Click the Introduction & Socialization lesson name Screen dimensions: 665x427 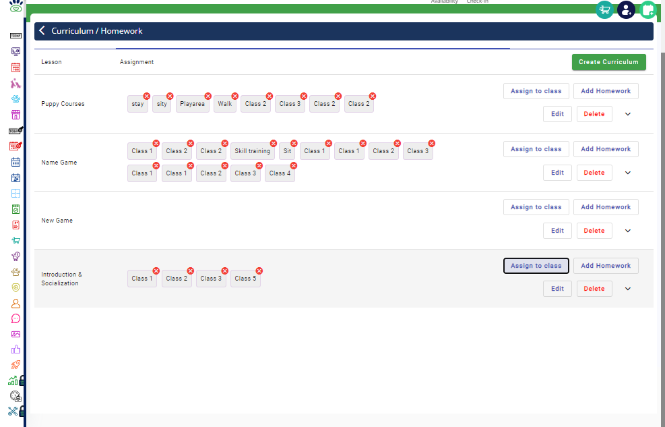[61, 279]
